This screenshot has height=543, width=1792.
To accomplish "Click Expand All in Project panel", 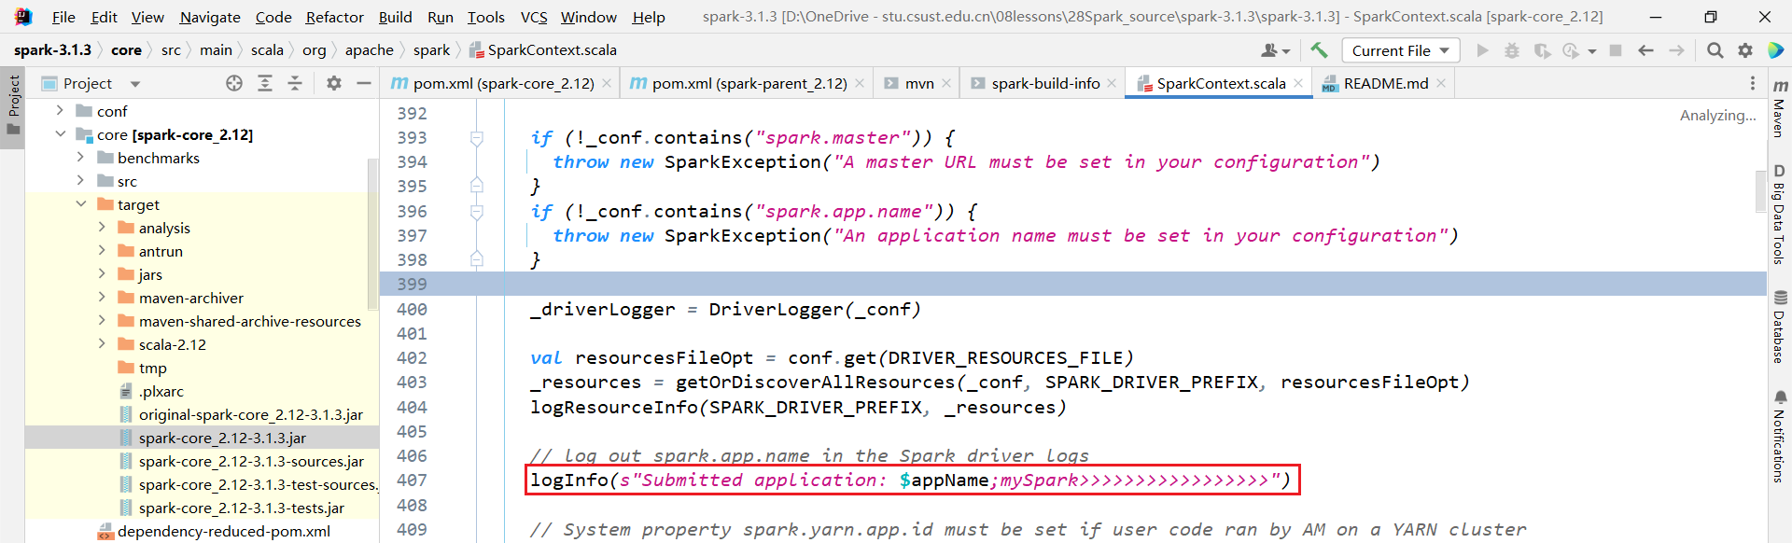I will [x=265, y=83].
